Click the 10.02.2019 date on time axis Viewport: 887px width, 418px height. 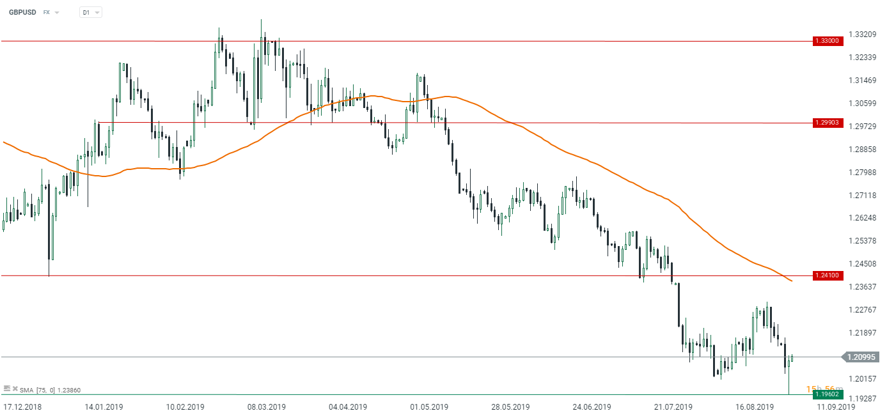point(186,406)
